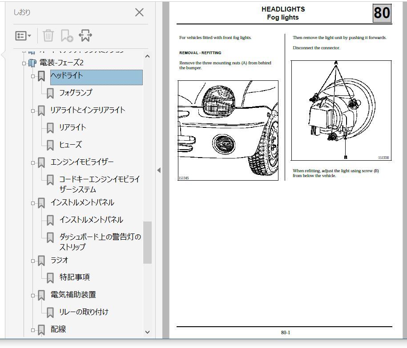Click bookmark icon beside リレーの取り付け
This screenshot has height=348, width=407.
click(x=50, y=312)
